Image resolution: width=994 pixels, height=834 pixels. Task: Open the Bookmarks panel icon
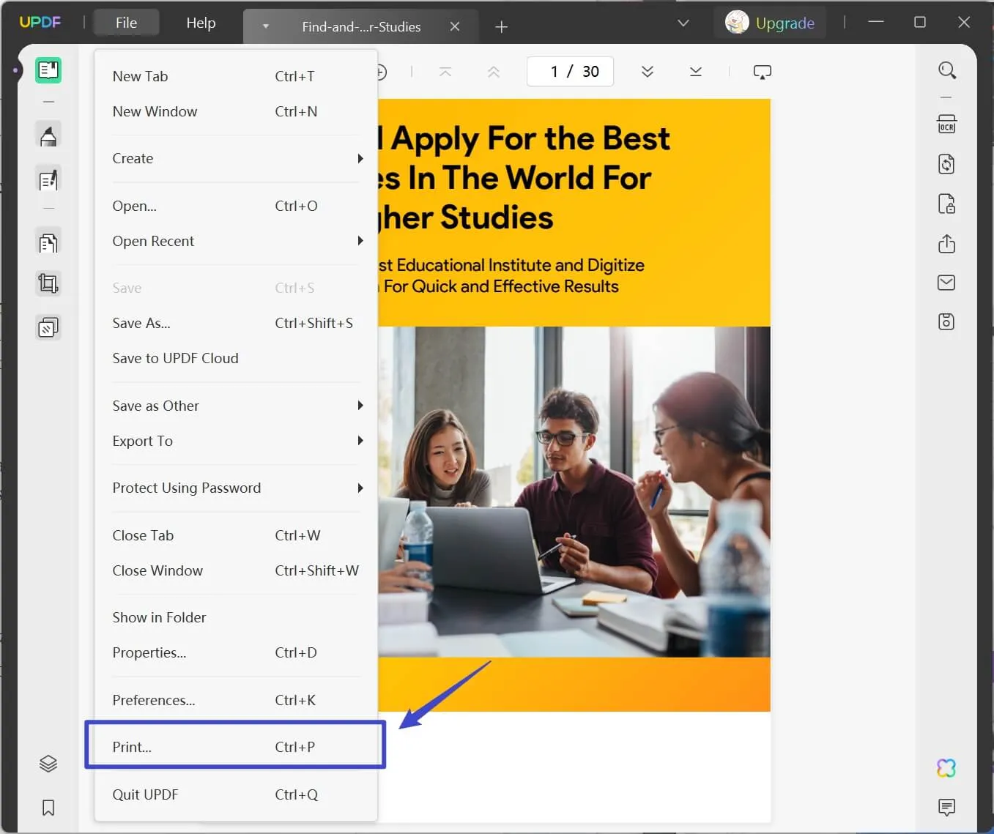tap(48, 808)
